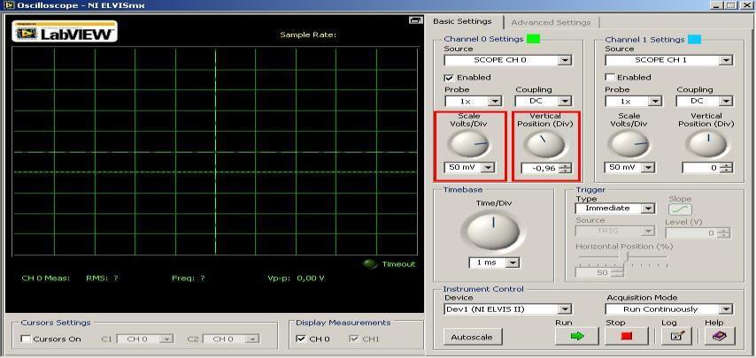The height and width of the screenshot is (358, 756).
Task: Click the oscilloscope title bar app icon
Action: tap(7, 5)
